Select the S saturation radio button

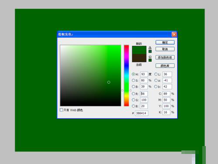coord(133,80)
